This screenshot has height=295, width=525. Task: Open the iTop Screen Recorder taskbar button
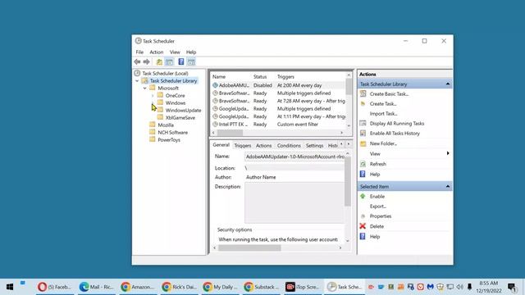[304, 287]
